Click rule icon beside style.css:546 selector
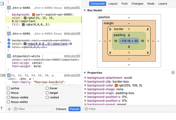The height and width of the screenshot is (120, 176). coord(9,34)
